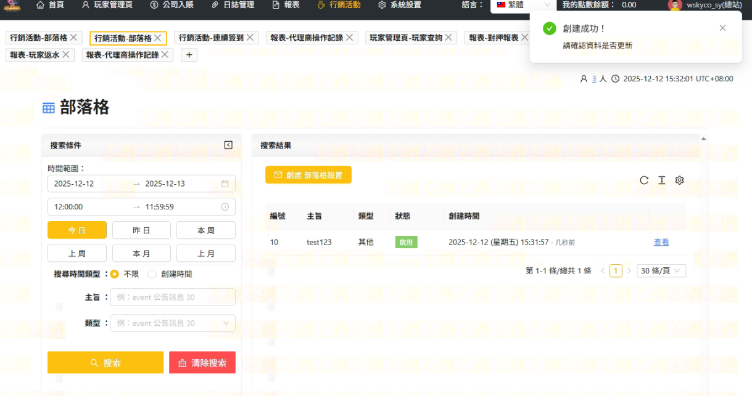Click the 主旨 search input field
The width and height of the screenshot is (752, 396).
coord(173,297)
